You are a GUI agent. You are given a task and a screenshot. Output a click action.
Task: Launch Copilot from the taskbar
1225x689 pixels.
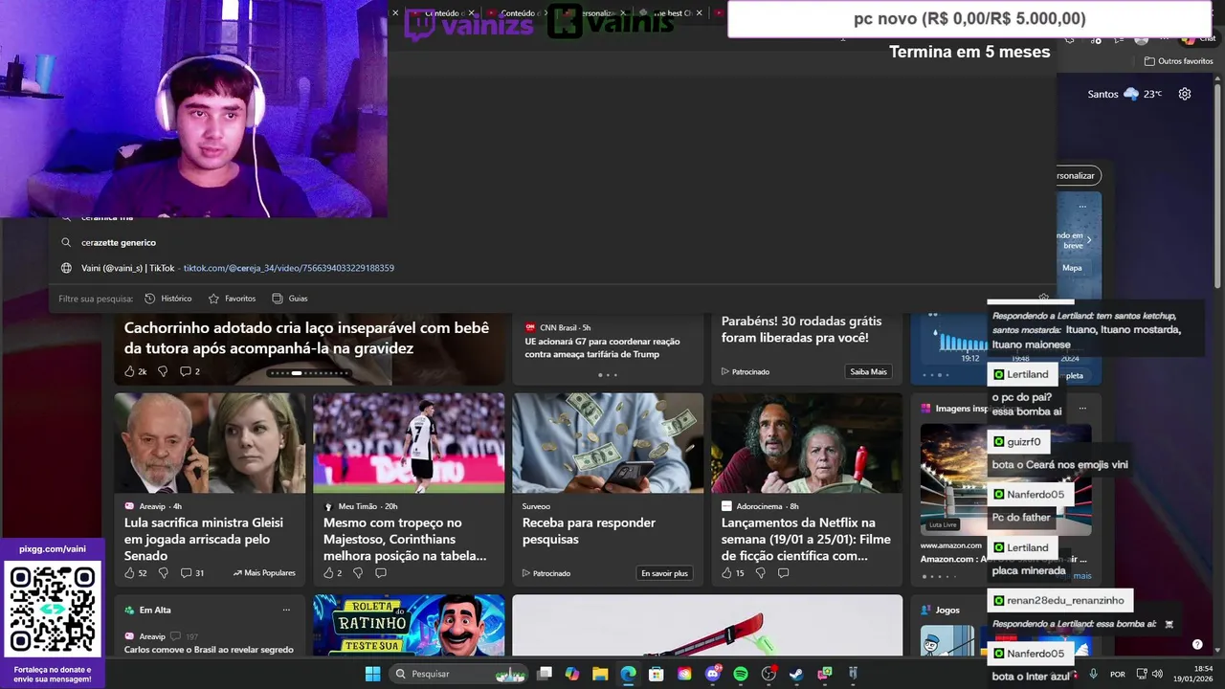(572, 674)
